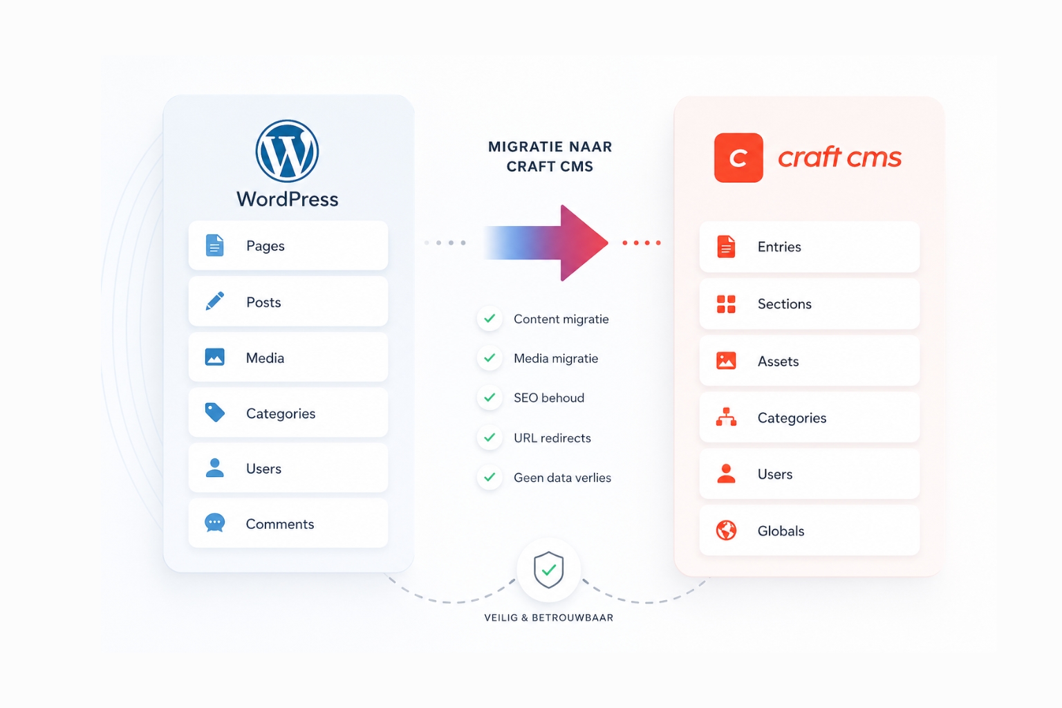This screenshot has width=1062, height=708.
Task: Select the Comments card label
Action: click(280, 524)
